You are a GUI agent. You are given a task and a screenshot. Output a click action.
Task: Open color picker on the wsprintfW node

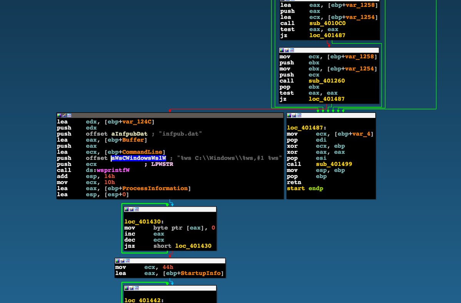coord(59,115)
